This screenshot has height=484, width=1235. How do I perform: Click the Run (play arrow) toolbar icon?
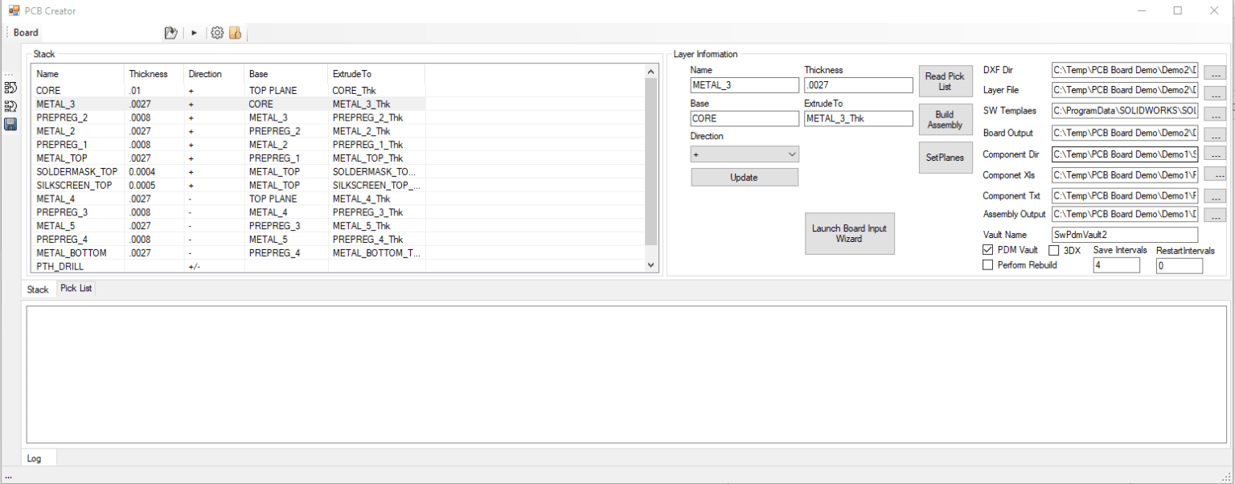194,32
